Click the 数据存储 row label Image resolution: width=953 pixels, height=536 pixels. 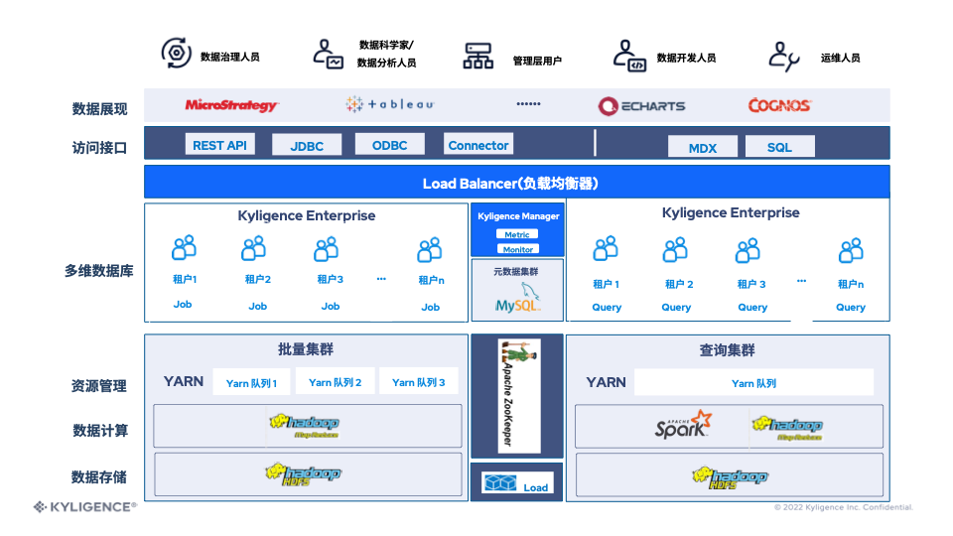[x=99, y=477]
